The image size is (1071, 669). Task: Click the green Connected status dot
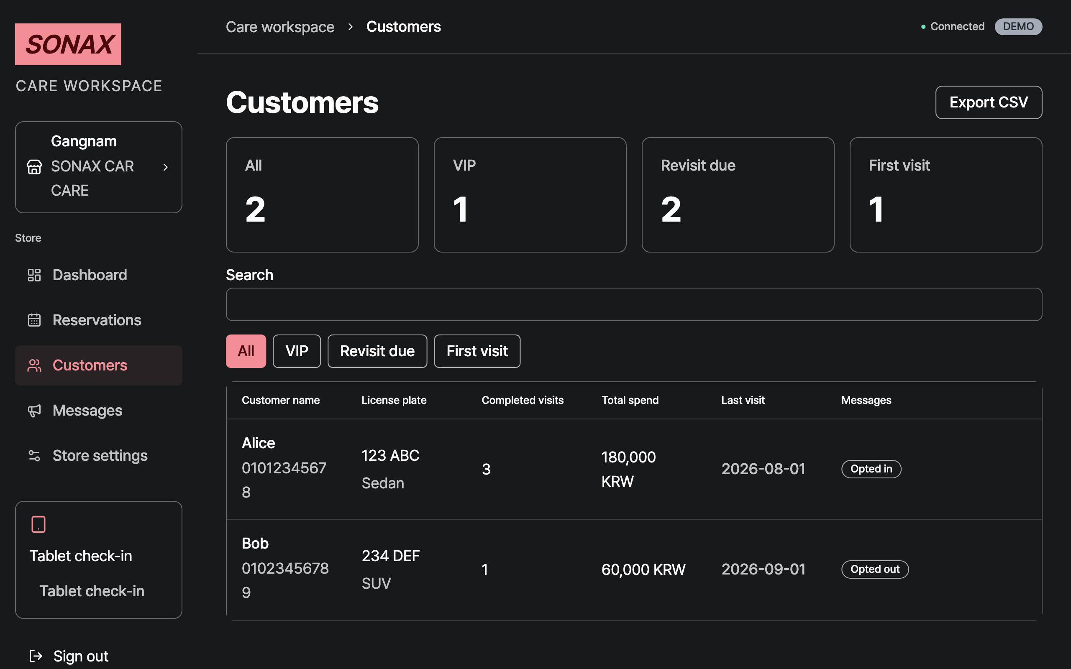click(x=923, y=27)
